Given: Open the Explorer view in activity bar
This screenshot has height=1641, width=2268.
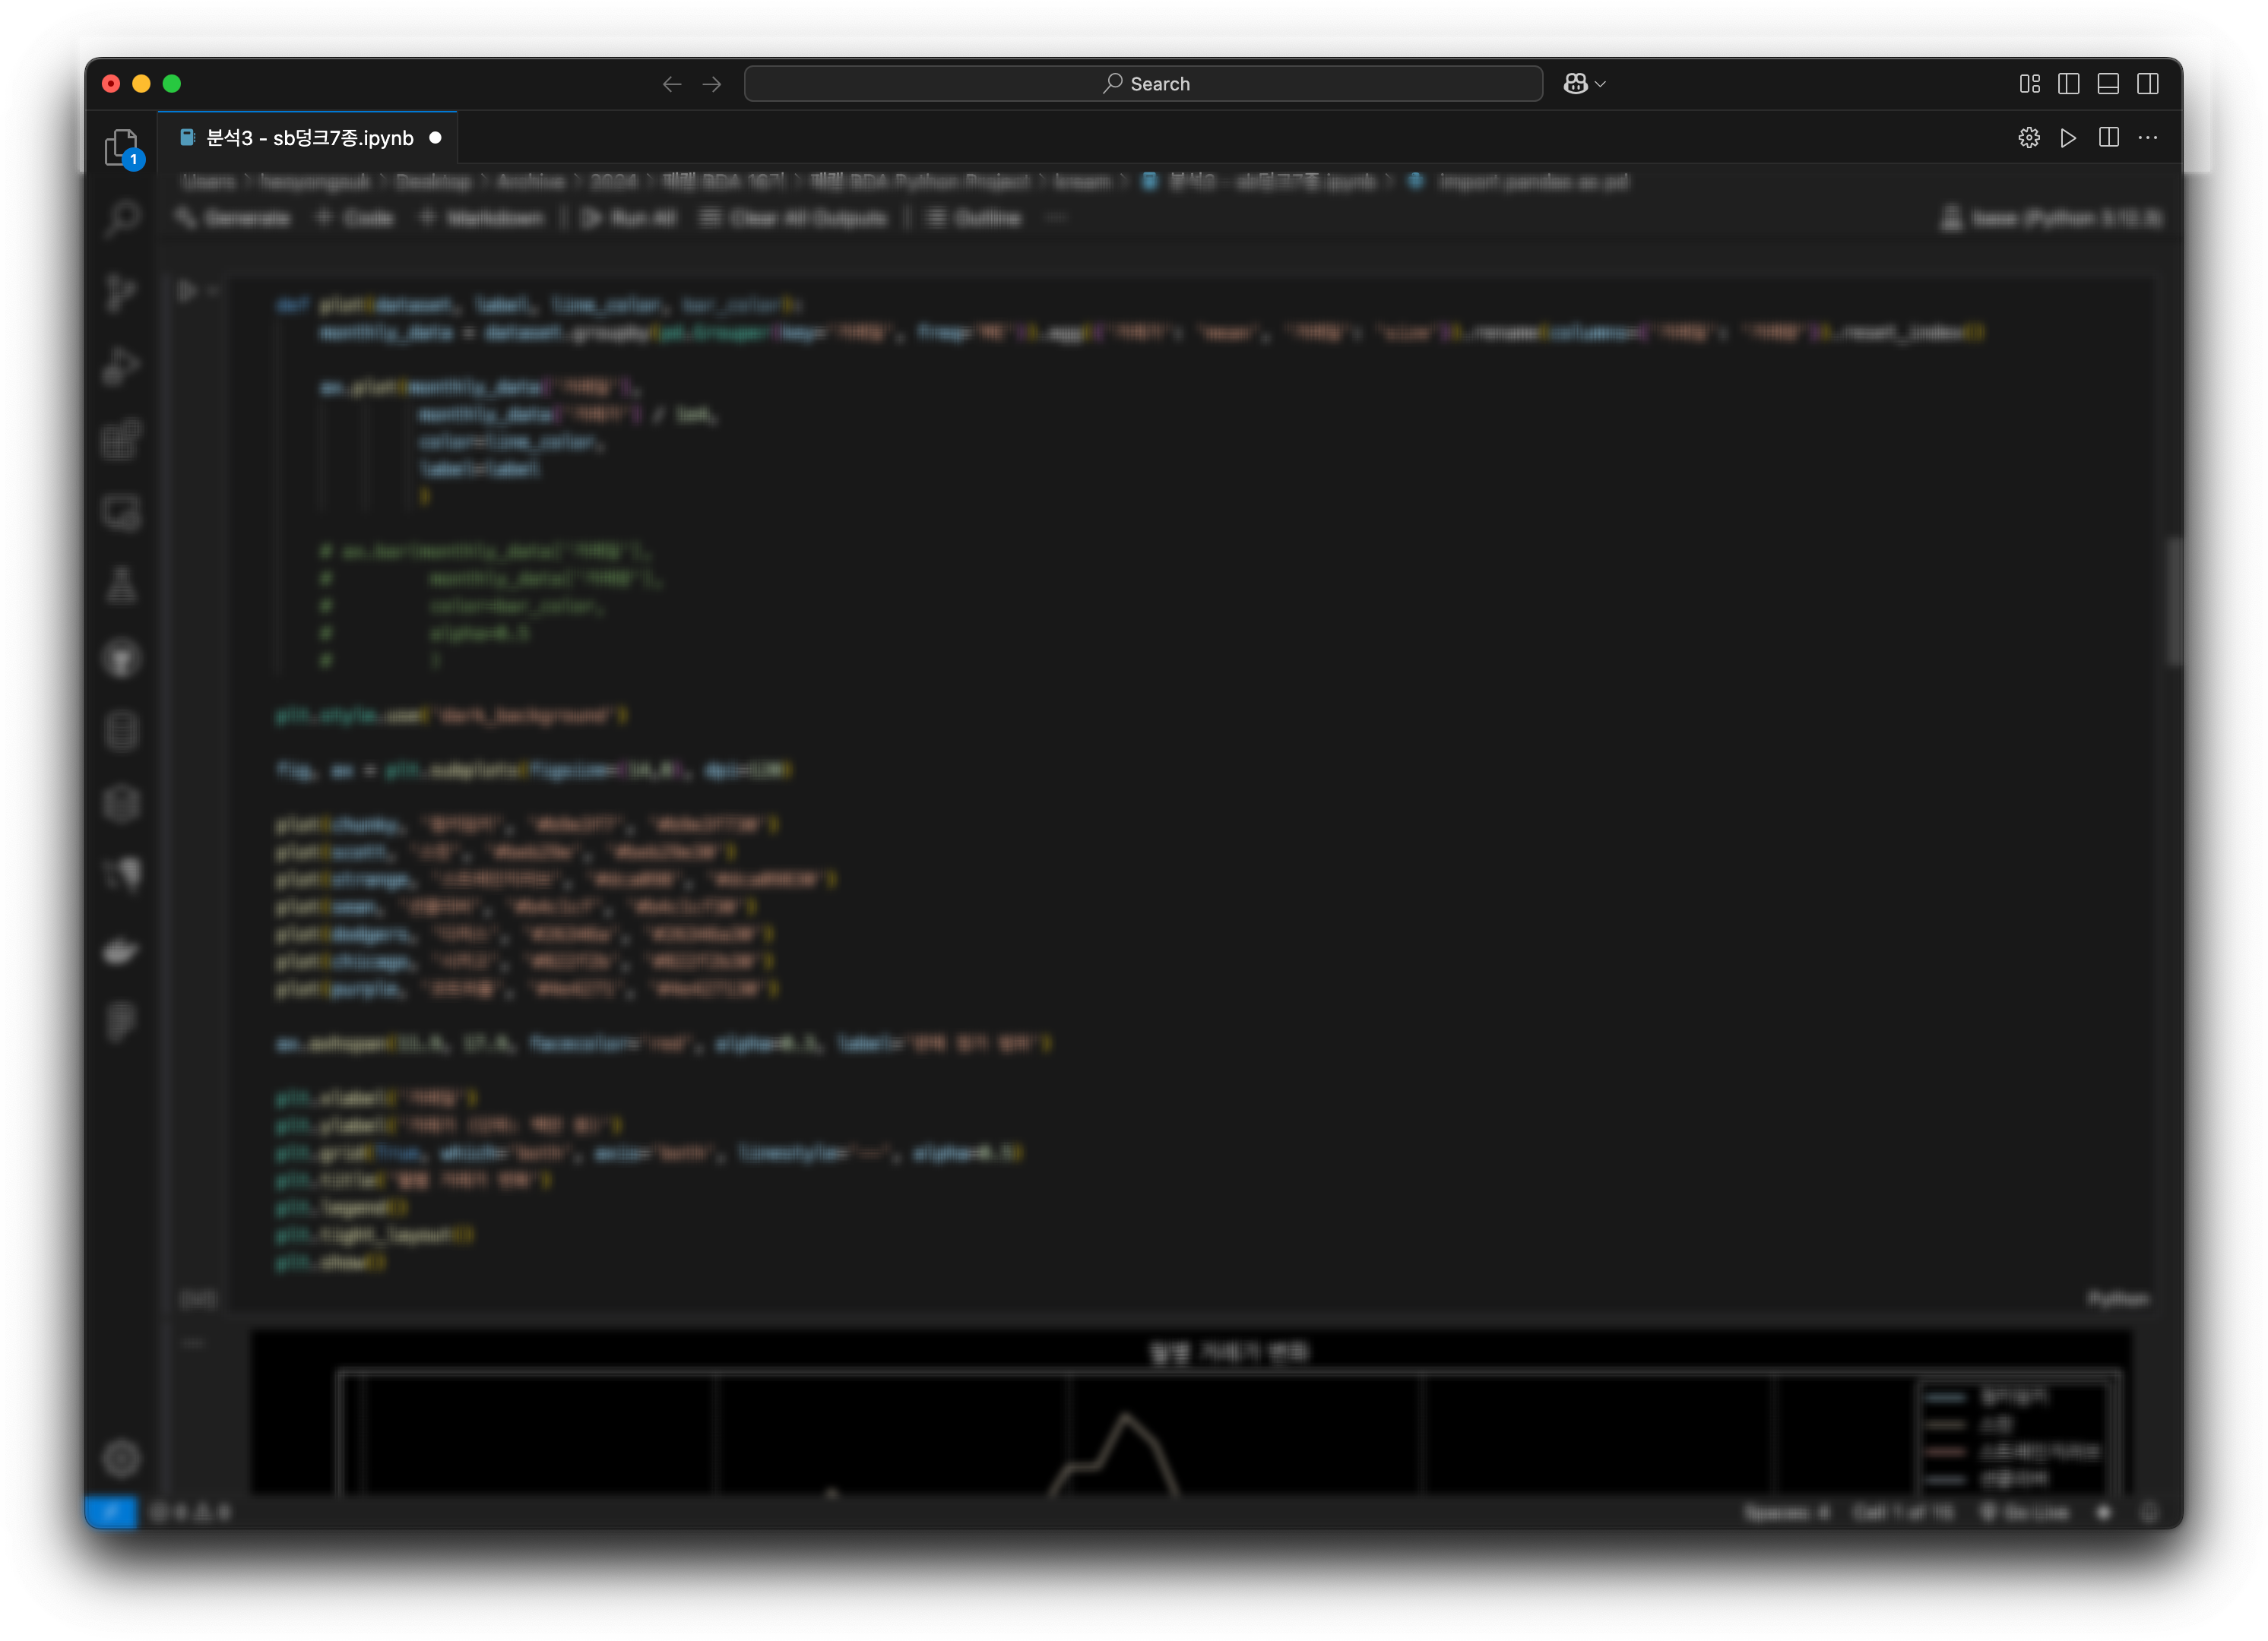Looking at the screenshot, I should (121, 147).
